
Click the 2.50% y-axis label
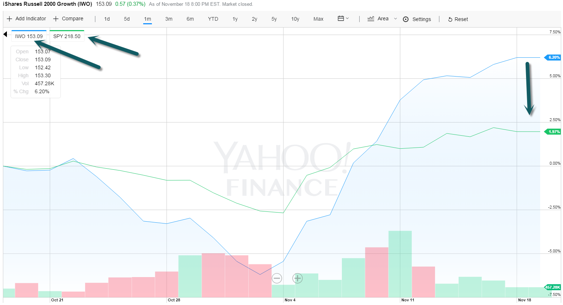555,120
